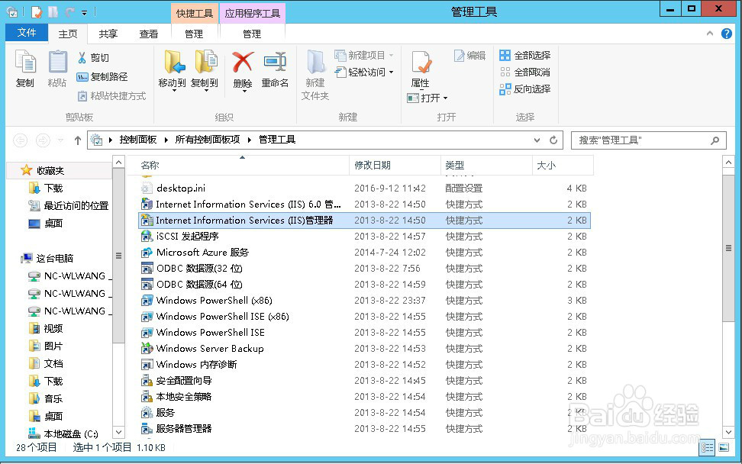Screen dimensions: 742x464
Task: Sort by Type (类型) column header
Action: 486,165
